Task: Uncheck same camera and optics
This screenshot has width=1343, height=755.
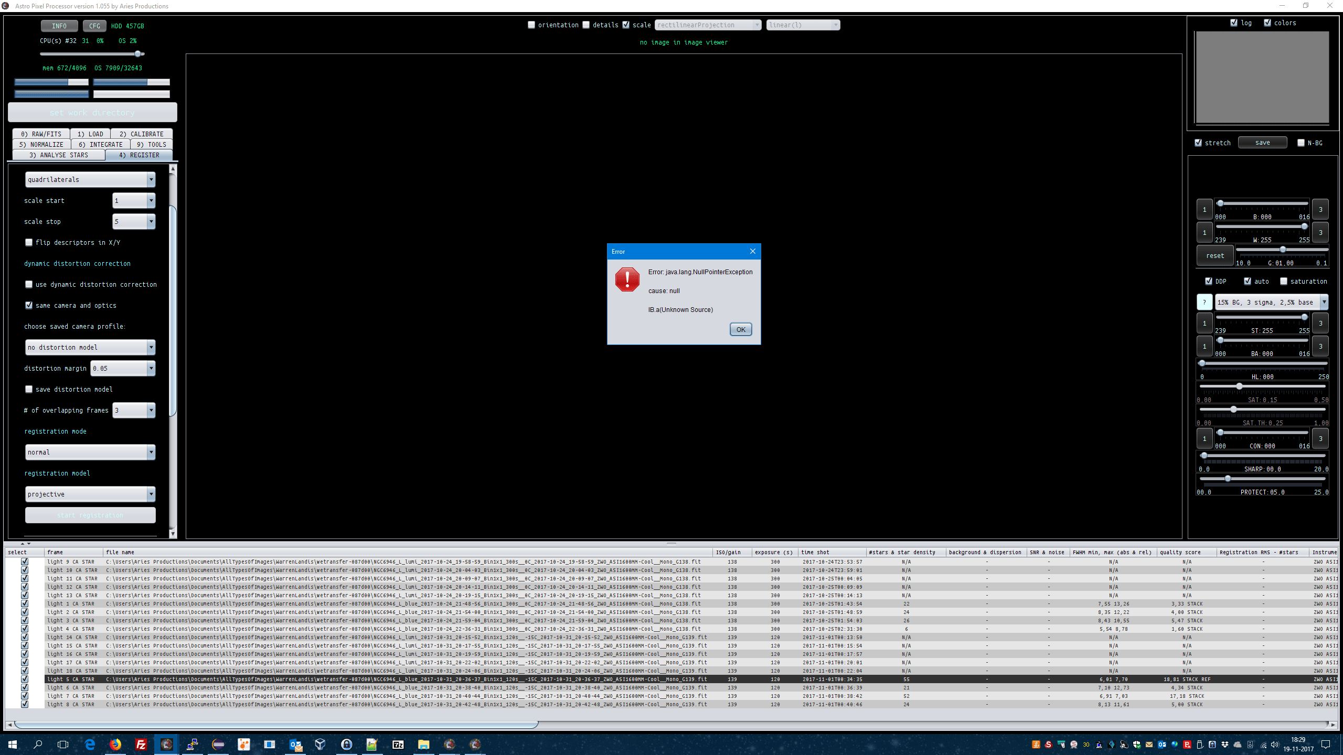Action: click(x=29, y=305)
